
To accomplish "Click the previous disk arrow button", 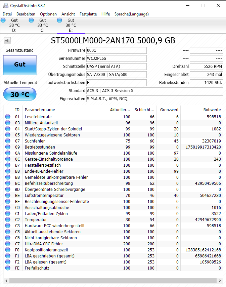I will coord(7,40).
